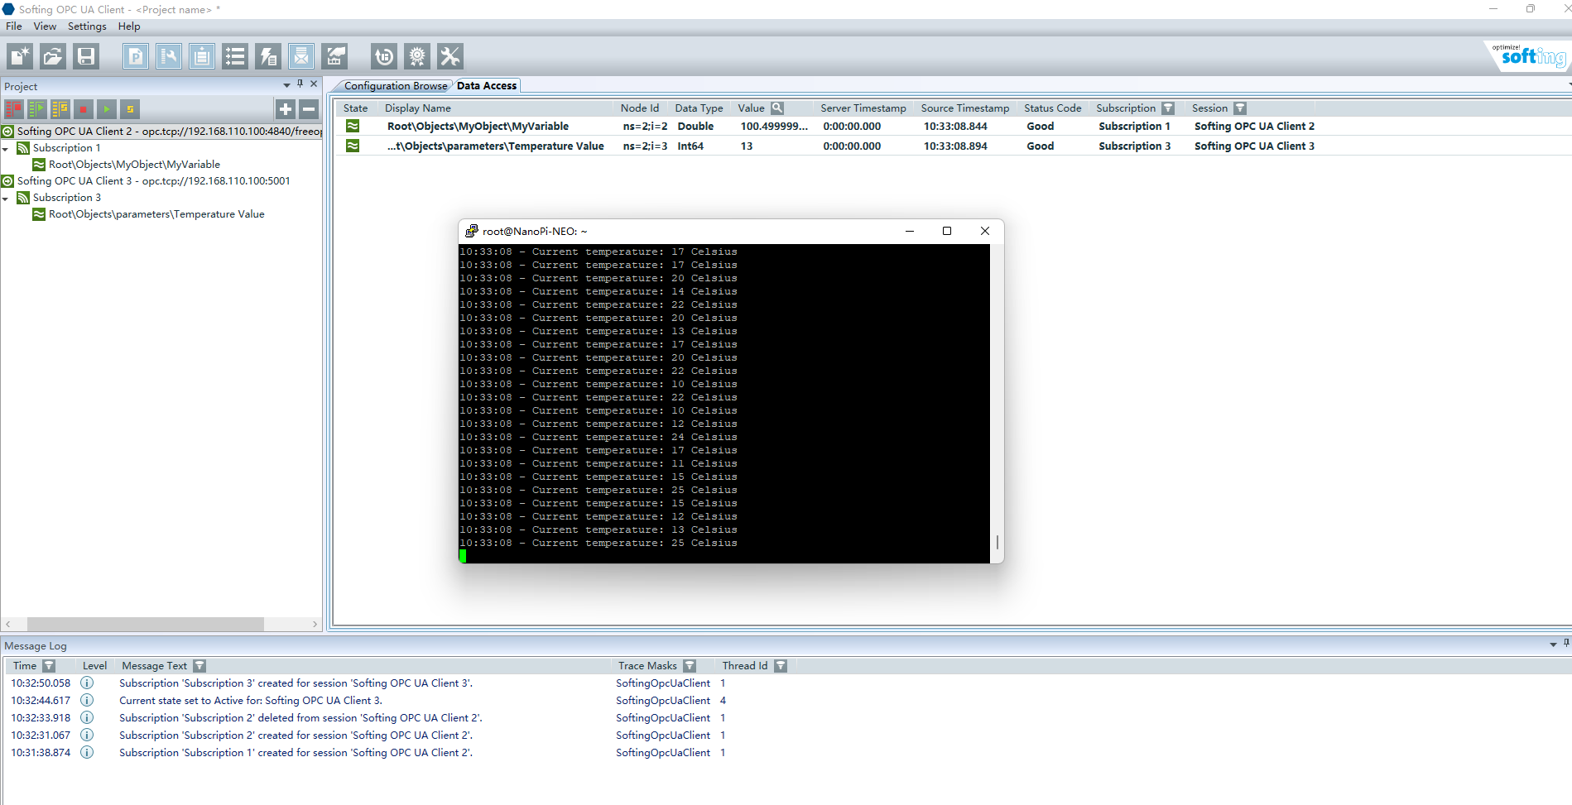
Task: Sort by the Status Code column header
Action: point(1053,108)
